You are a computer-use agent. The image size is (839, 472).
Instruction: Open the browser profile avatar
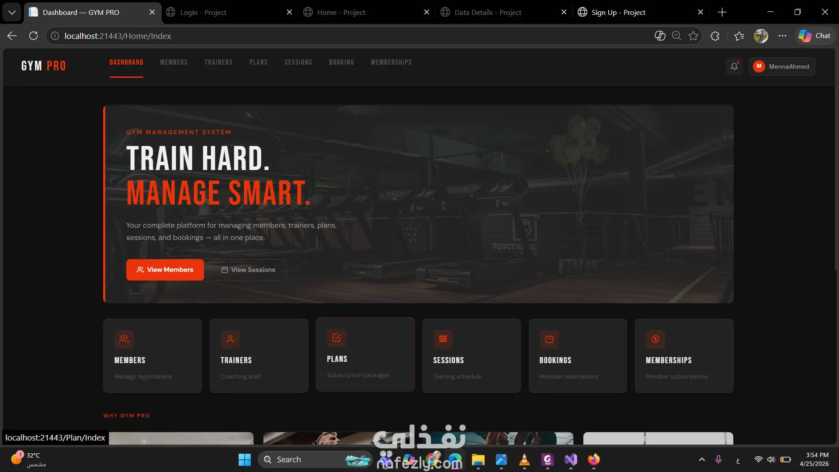[x=761, y=36]
